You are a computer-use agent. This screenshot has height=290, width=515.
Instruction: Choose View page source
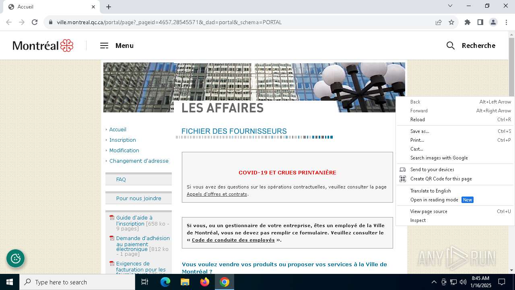coord(455,211)
